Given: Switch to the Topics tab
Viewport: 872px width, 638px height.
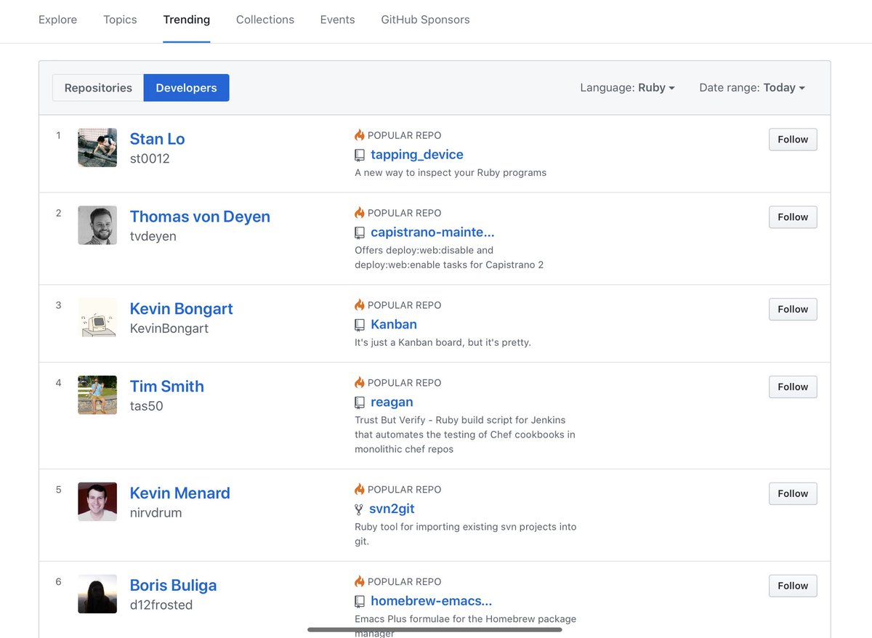Looking at the screenshot, I should [x=120, y=20].
